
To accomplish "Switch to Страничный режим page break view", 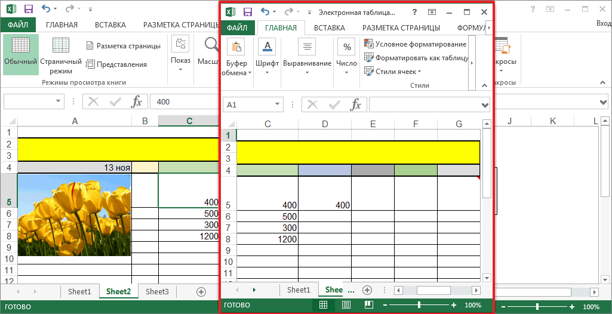I will [61, 54].
